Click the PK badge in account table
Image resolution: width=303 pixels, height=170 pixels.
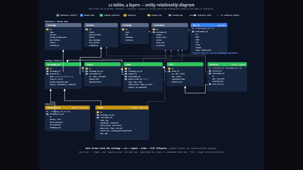86,29
